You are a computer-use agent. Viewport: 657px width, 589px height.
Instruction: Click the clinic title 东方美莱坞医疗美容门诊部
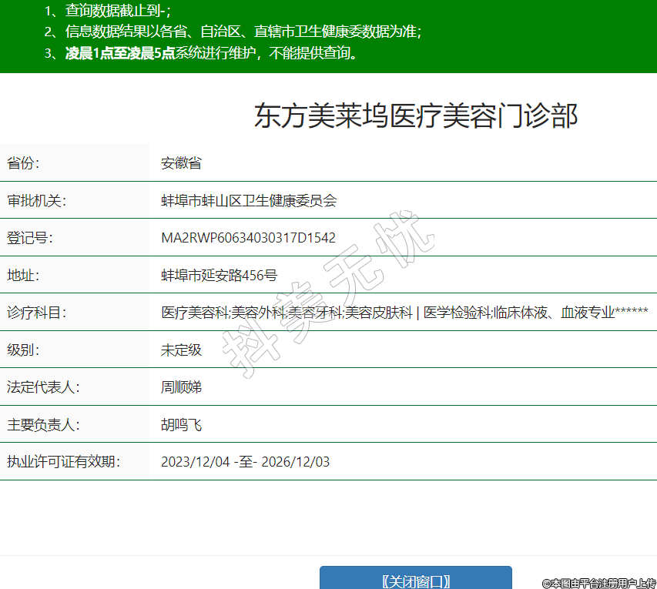tap(416, 115)
